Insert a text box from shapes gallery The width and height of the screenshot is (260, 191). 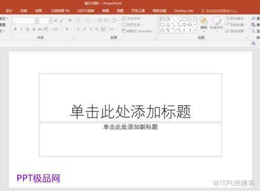[162, 19]
